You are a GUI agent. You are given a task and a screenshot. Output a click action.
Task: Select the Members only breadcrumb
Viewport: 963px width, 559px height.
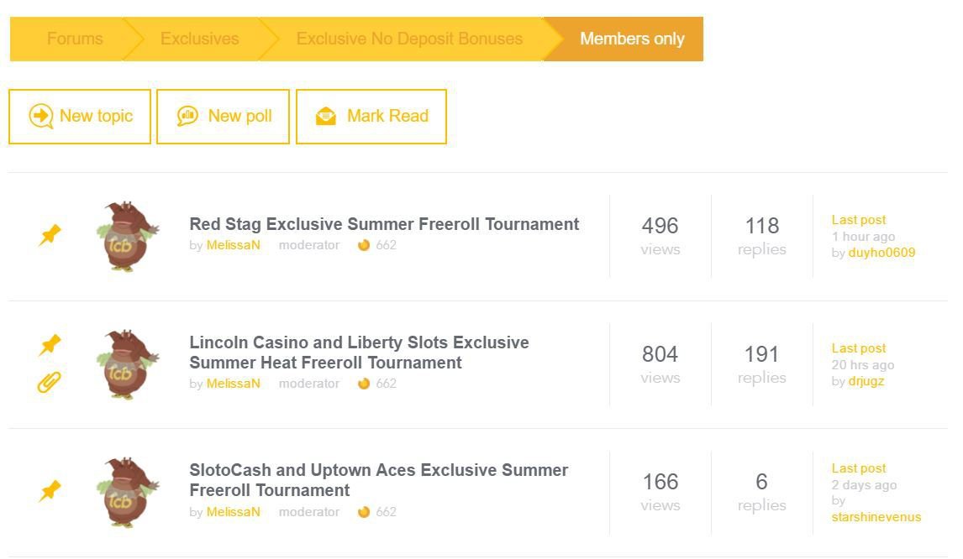[632, 39]
